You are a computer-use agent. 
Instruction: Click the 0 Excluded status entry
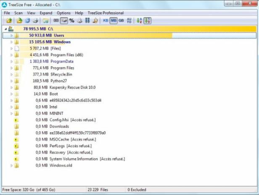pyautogui.click(x=137, y=190)
